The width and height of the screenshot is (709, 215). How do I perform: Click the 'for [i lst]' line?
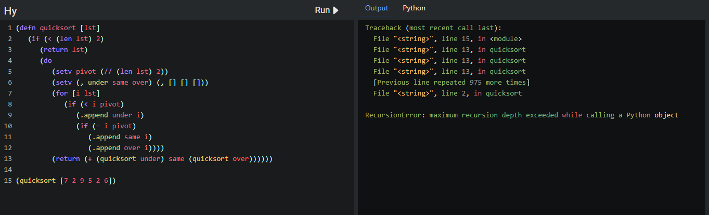(75, 93)
